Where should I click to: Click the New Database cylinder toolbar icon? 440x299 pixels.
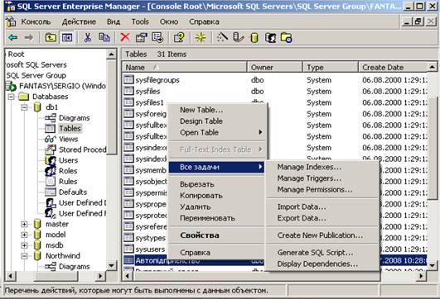tap(254, 37)
